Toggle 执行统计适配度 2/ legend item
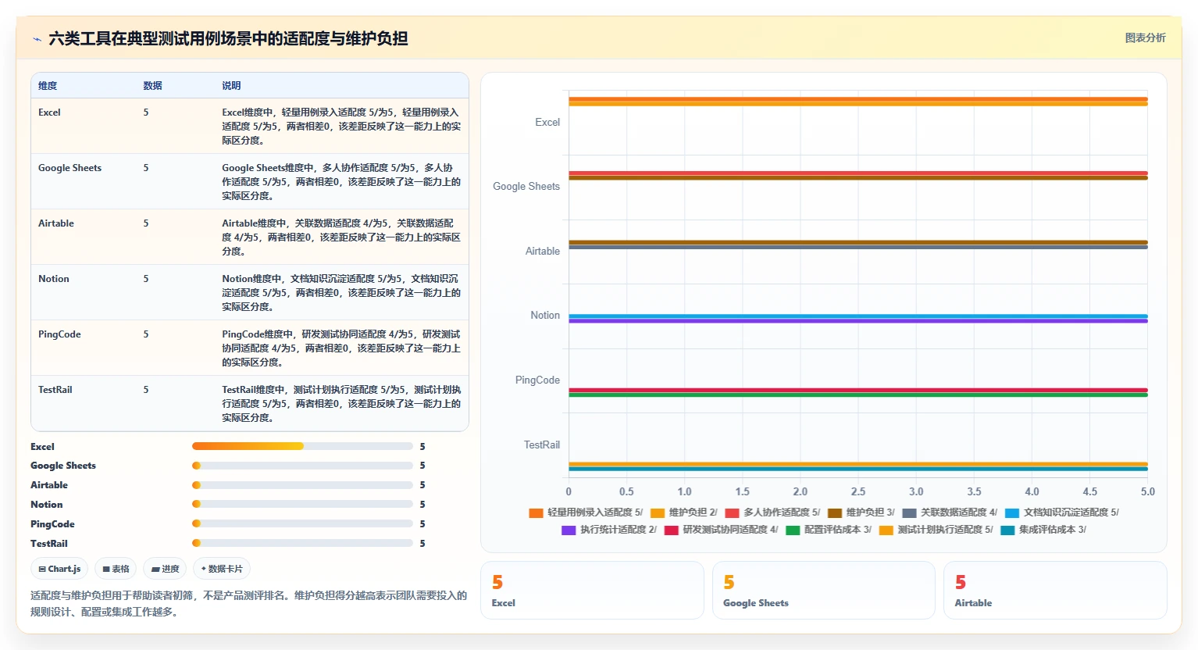1198x650 pixels. click(x=609, y=530)
